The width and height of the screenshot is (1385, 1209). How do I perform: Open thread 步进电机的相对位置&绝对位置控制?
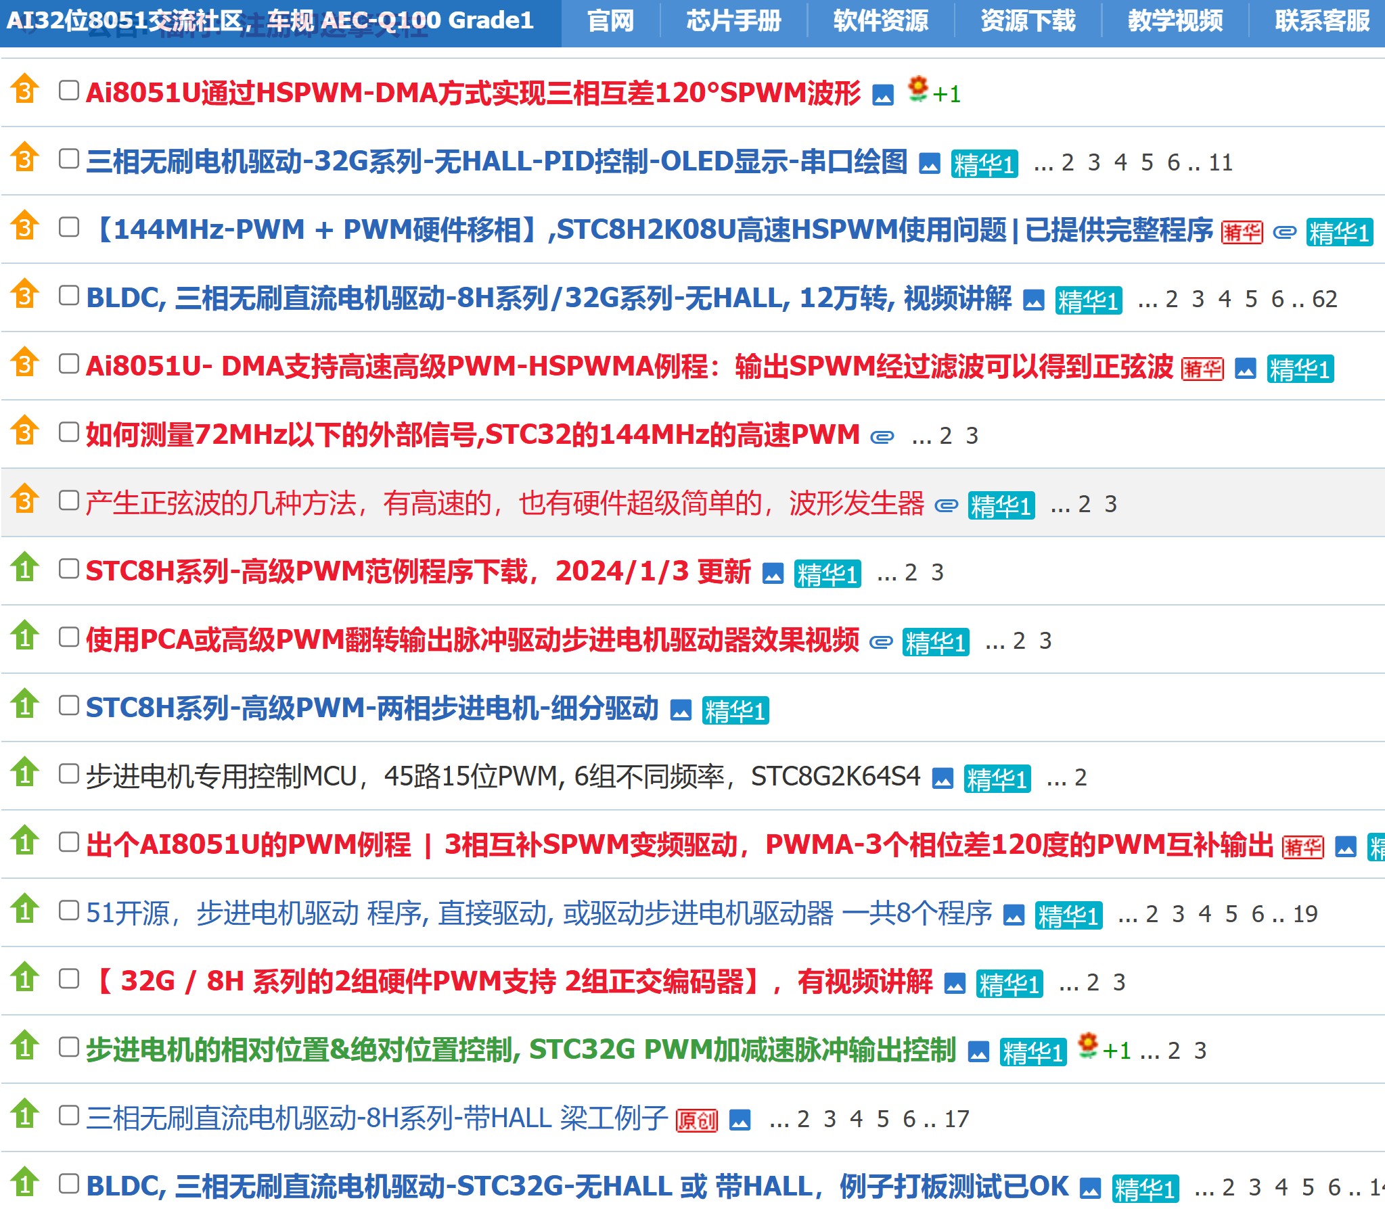click(521, 1049)
